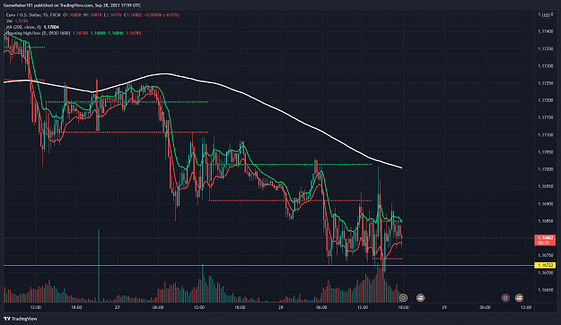
Task: Click the 29 date label on time axis
Action: pos(444,307)
